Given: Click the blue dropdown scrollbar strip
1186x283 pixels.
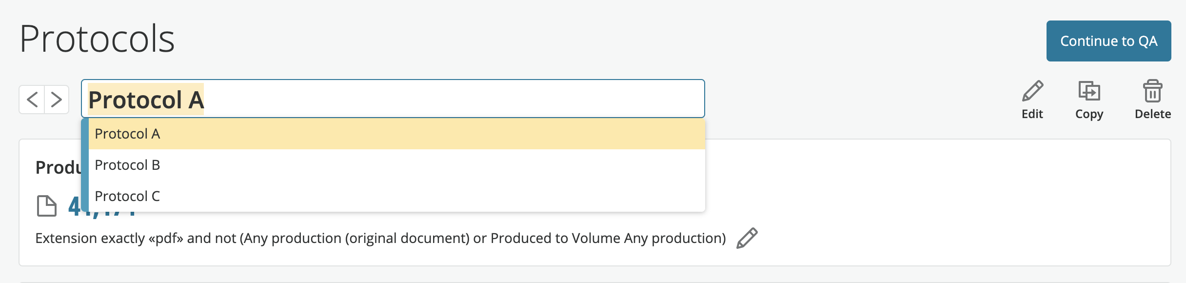Looking at the screenshot, I should click(85, 165).
